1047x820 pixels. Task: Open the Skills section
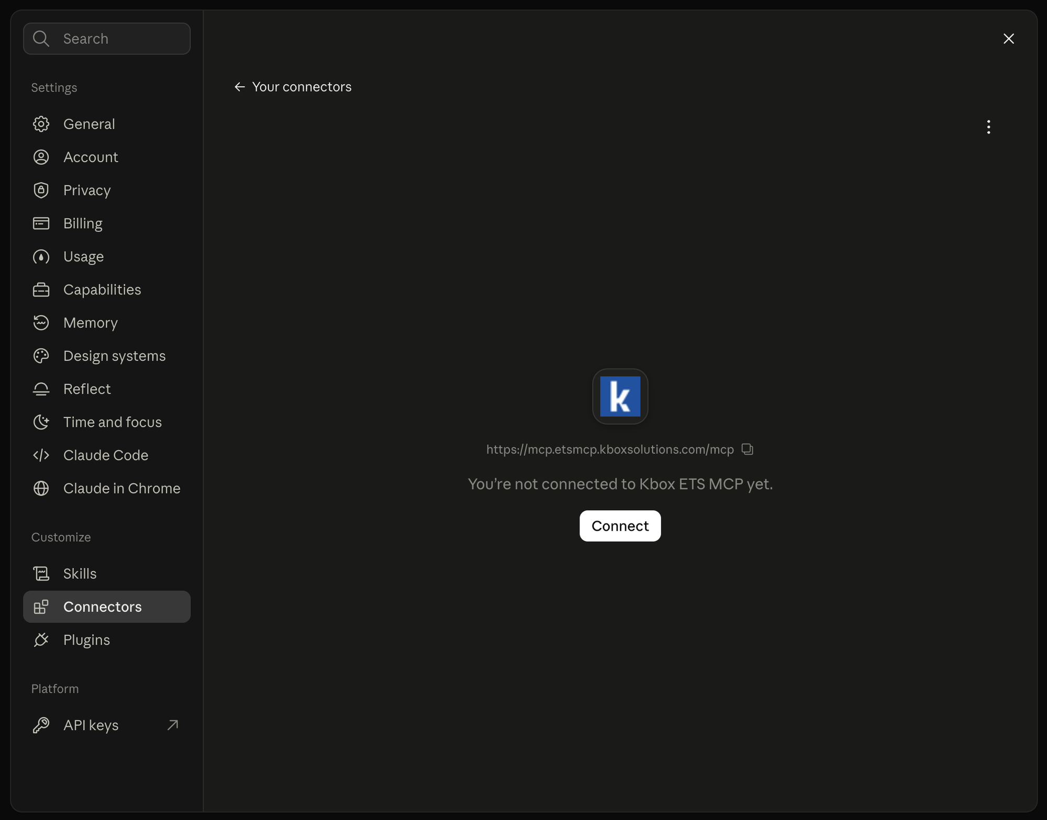107,574
